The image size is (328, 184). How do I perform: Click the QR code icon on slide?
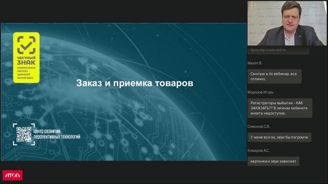click(x=24, y=134)
